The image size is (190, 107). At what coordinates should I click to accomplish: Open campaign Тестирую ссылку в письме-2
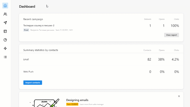[x=39, y=25]
